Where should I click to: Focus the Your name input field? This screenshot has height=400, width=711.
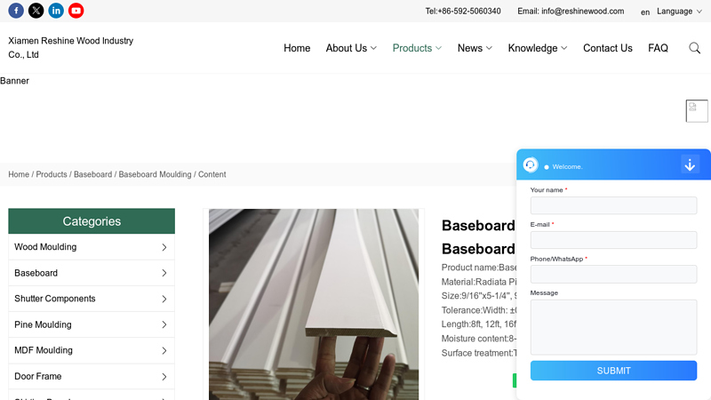613,205
